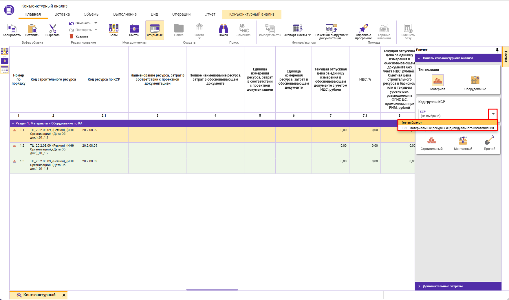The image size is (509, 300).
Task: Collapse Раздел 1 Материалы и Оборудование section
Action: (13, 123)
